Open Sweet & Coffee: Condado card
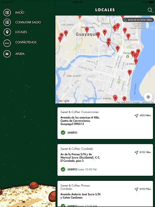155x207 pixels. pos(105,160)
